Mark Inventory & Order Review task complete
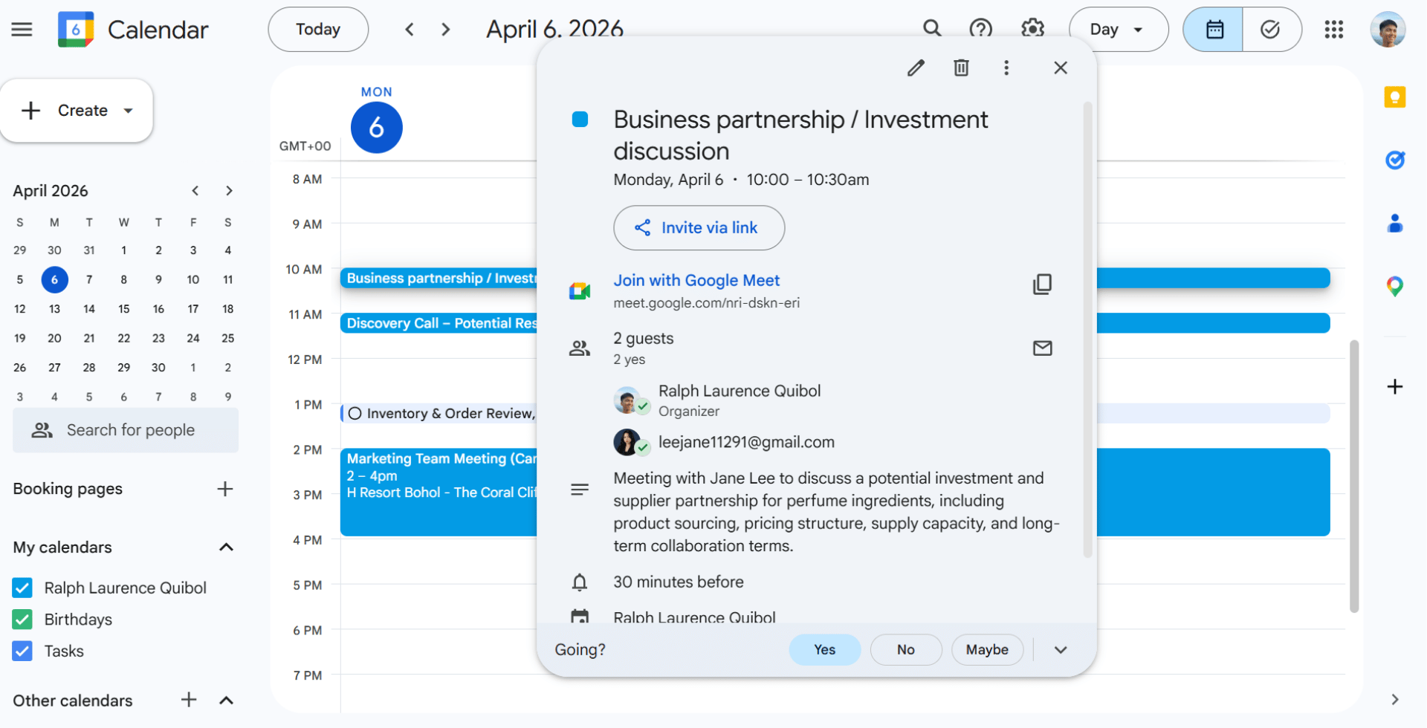 (x=355, y=414)
